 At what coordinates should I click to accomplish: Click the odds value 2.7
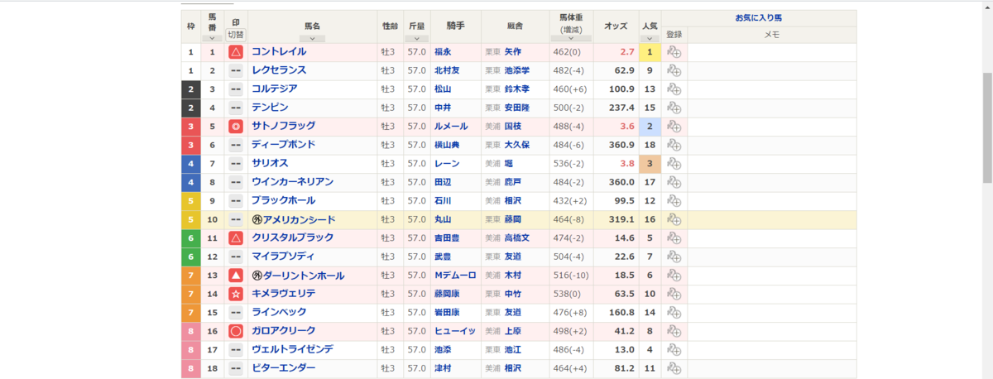[x=628, y=52]
